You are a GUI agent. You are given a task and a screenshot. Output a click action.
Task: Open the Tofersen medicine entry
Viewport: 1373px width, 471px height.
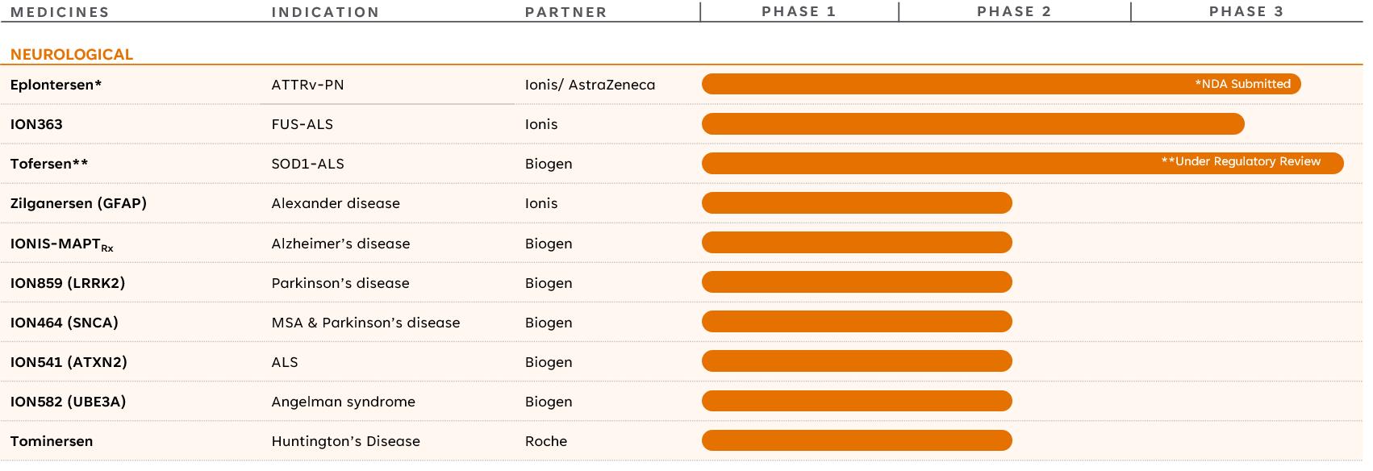point(49,164)
